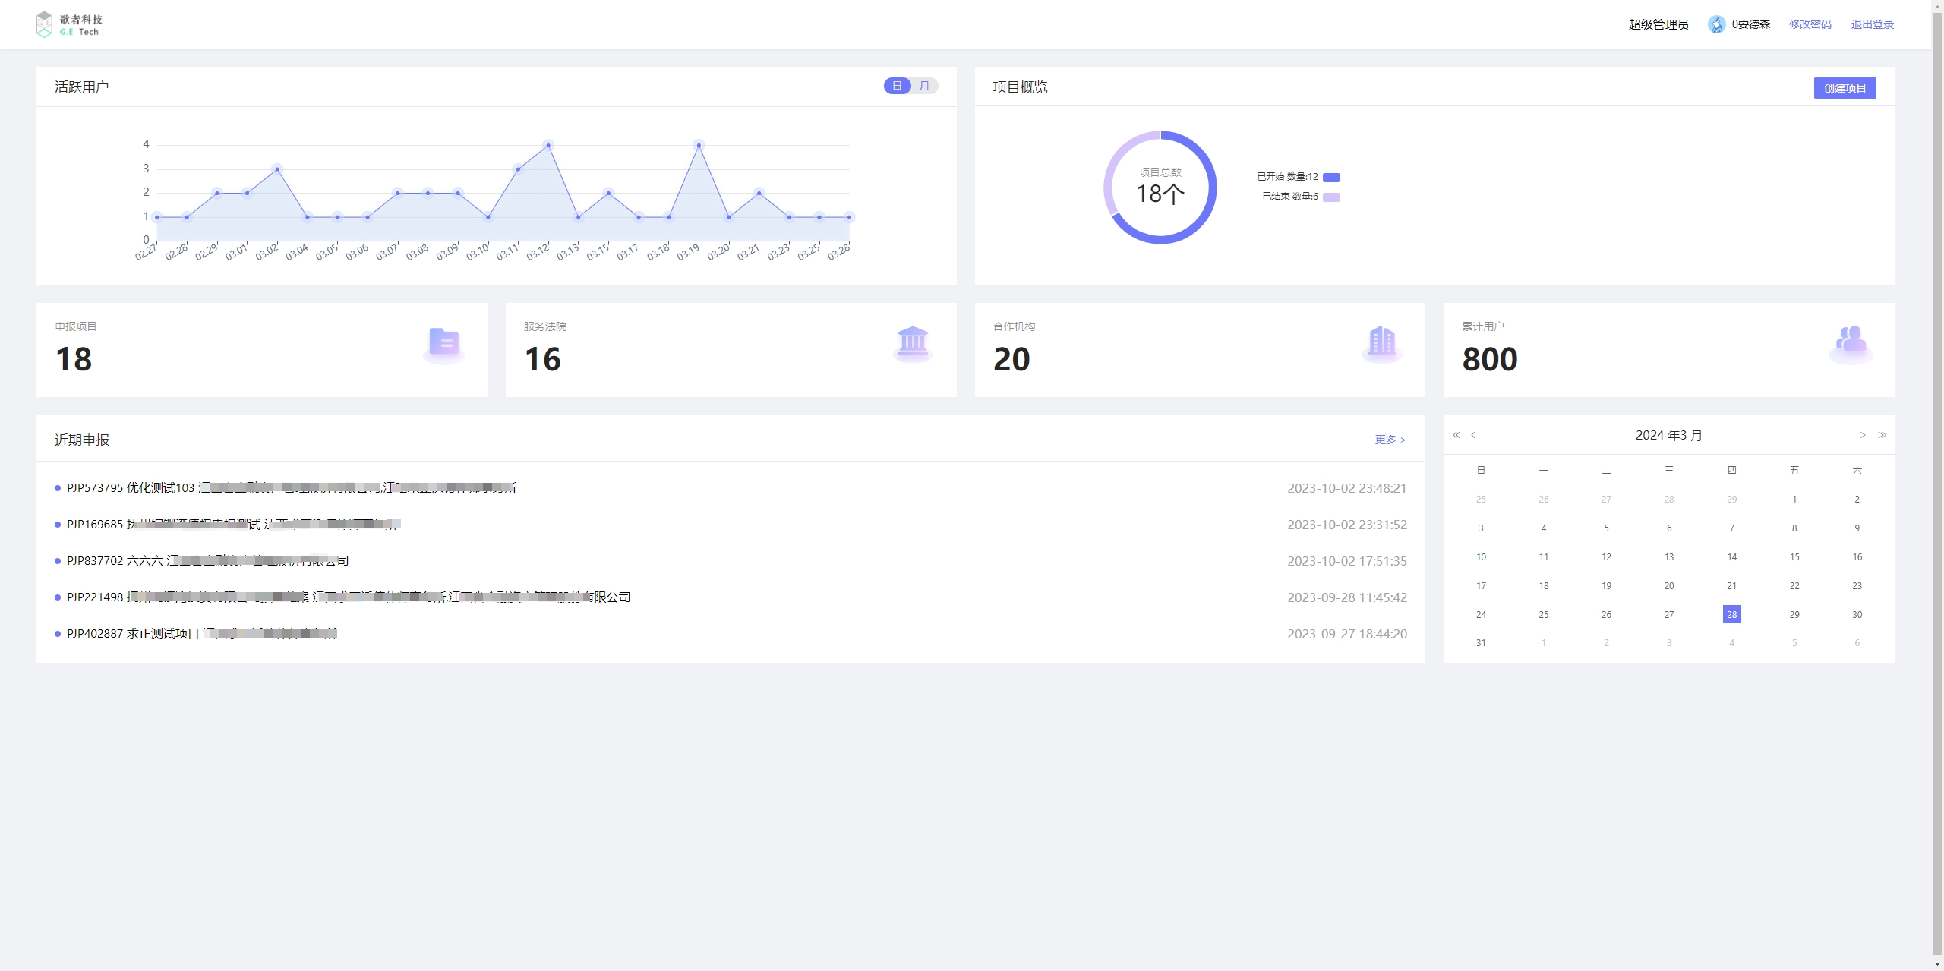The width and height of the screenshot is (1944, 971).
Task: Click the 累计用户 people icon
Action: (1851, 343)
